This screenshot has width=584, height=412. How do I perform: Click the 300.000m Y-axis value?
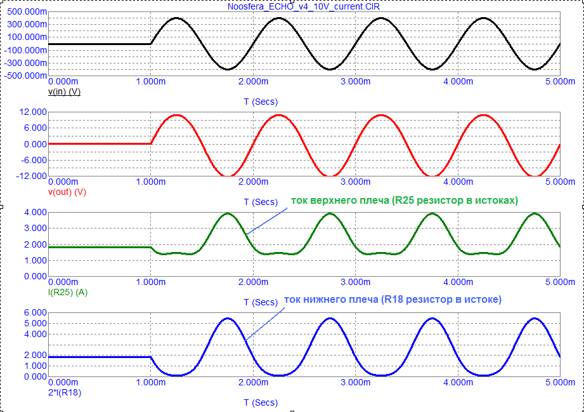tap(27, 25)
